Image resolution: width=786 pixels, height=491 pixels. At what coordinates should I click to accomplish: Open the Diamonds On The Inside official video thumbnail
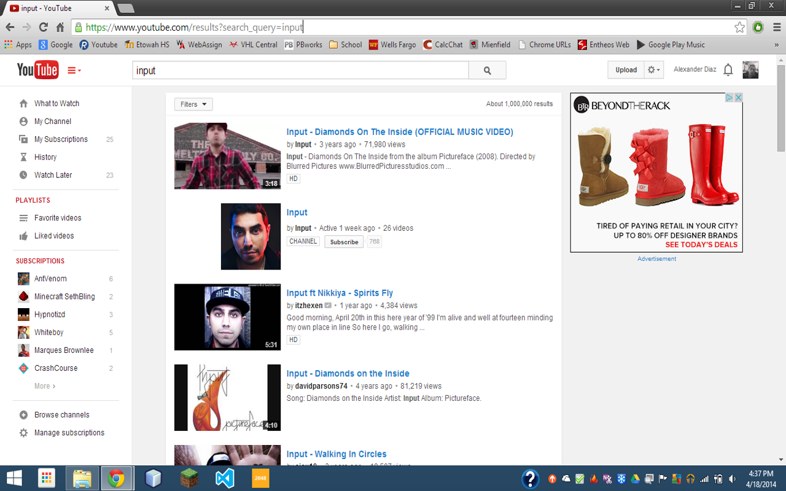coord(227,156)
